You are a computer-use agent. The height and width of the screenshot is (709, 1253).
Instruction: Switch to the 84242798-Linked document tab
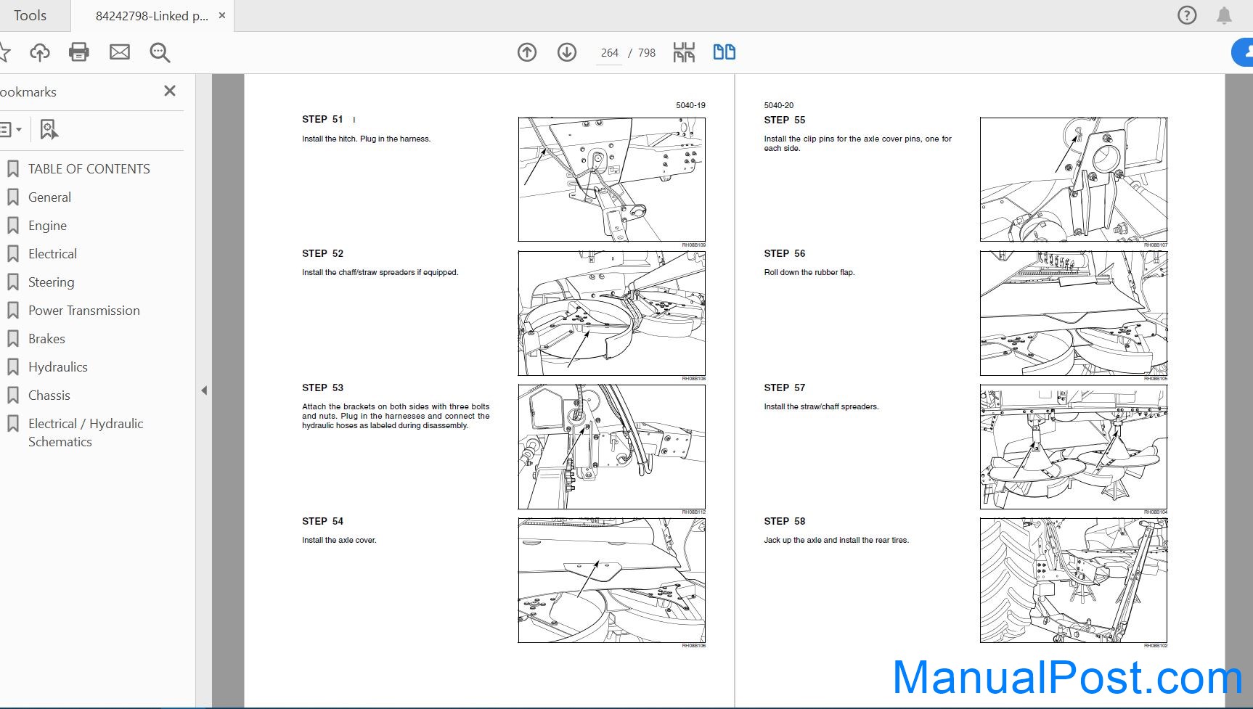click(x=152, y=16)
